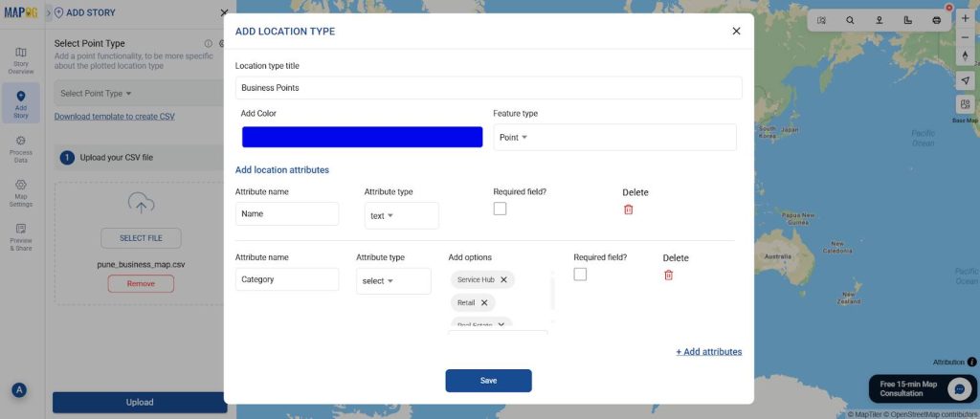
Task: Locate me with the navigation arrow icon
Action: point(965,80)
